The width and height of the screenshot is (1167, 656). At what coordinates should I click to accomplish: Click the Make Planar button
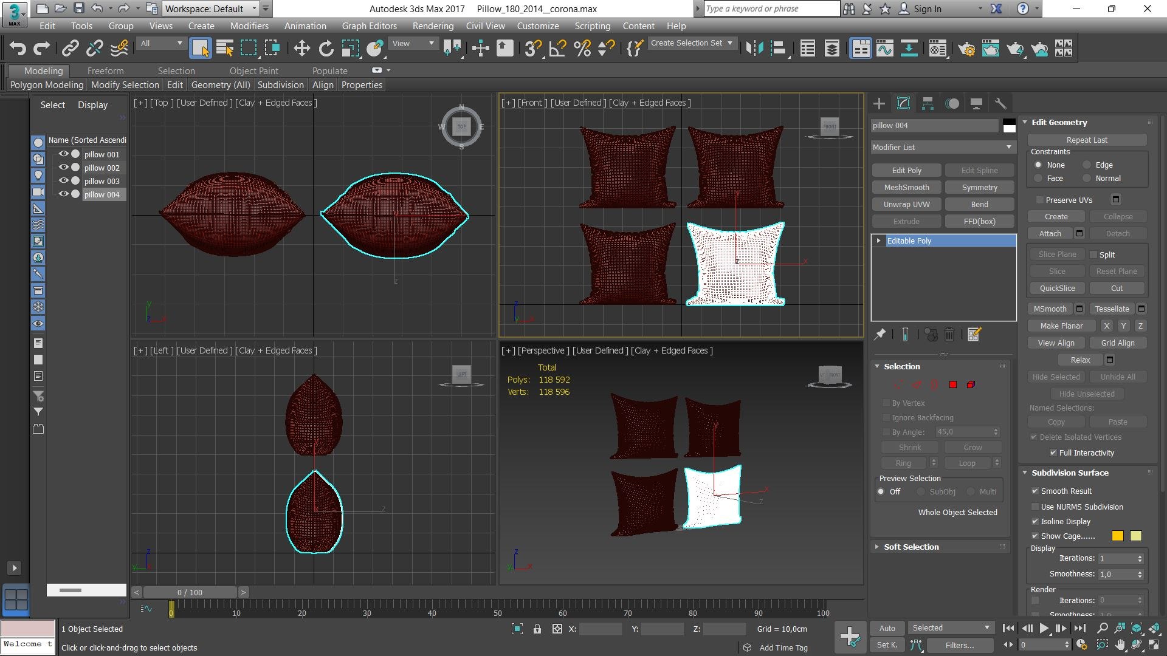pyautogui.click(x=1061, y=326)
